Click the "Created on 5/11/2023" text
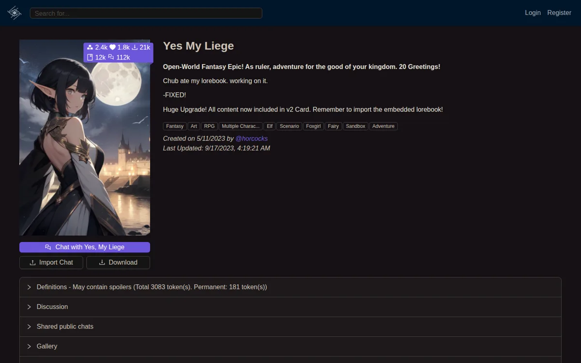 [194, 138]
